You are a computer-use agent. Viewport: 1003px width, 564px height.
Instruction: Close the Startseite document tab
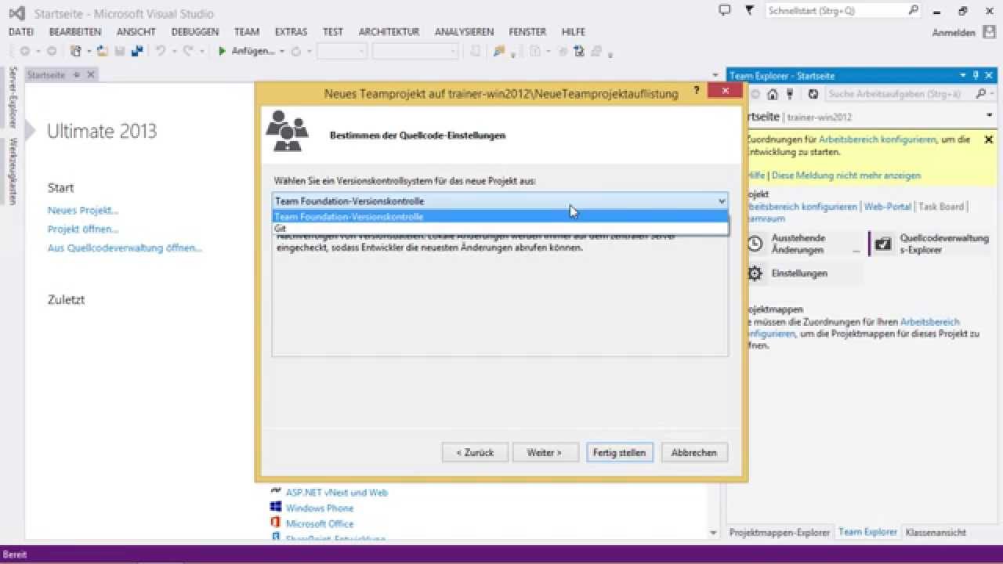(x=90, y=74)
